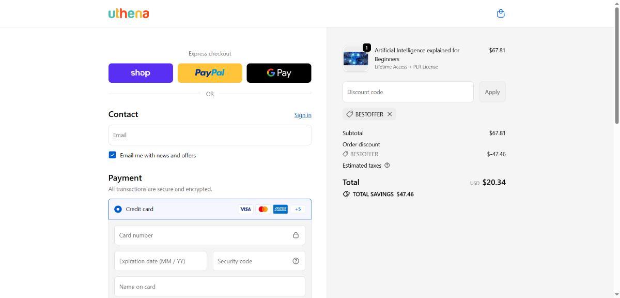Click the lock icon in card number field
620x298 pixels.
(x=296, y=235)
